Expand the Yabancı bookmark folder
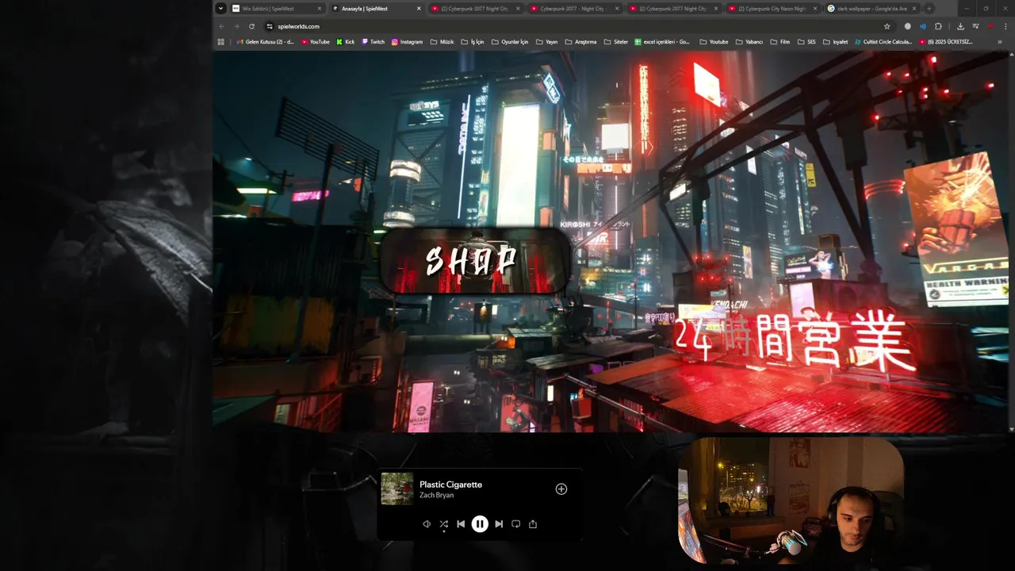Viewport: 1015px width, 571px height. (x=749, y=42)
